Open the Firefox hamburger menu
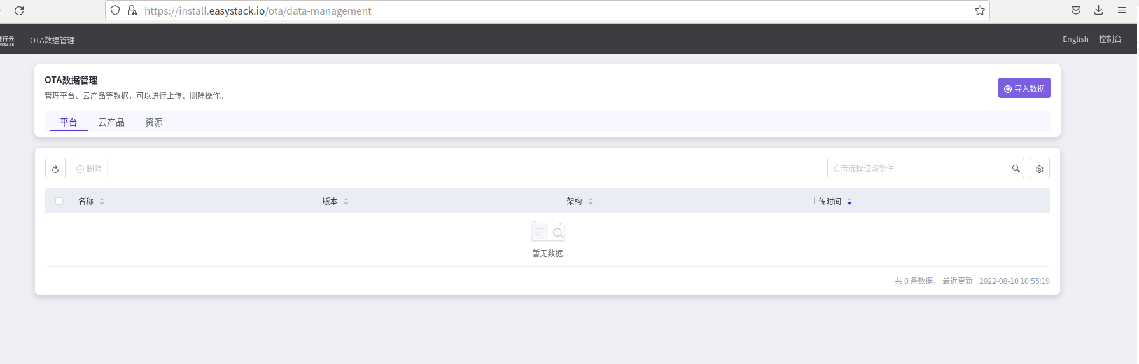 pyautogui.click(x=1122, y=10)
